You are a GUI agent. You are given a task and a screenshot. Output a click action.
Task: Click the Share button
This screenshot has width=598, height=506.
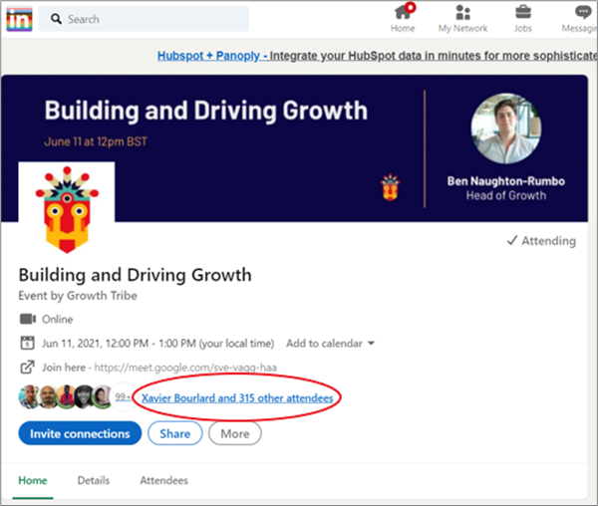(175, 433)
